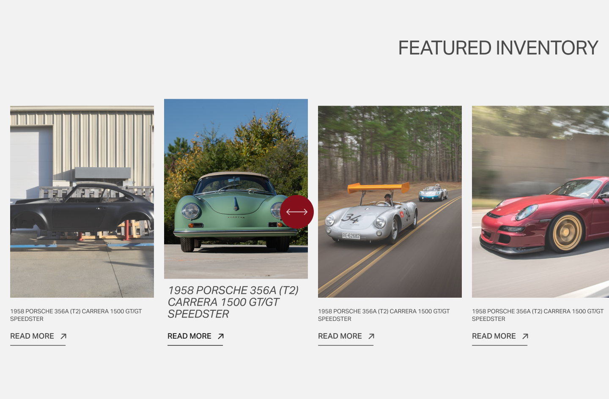Image resolution: width=609 pixels, height=399 pixels.
Task: Select the silver number 34 Spyder photo
Action: point(390,202)
